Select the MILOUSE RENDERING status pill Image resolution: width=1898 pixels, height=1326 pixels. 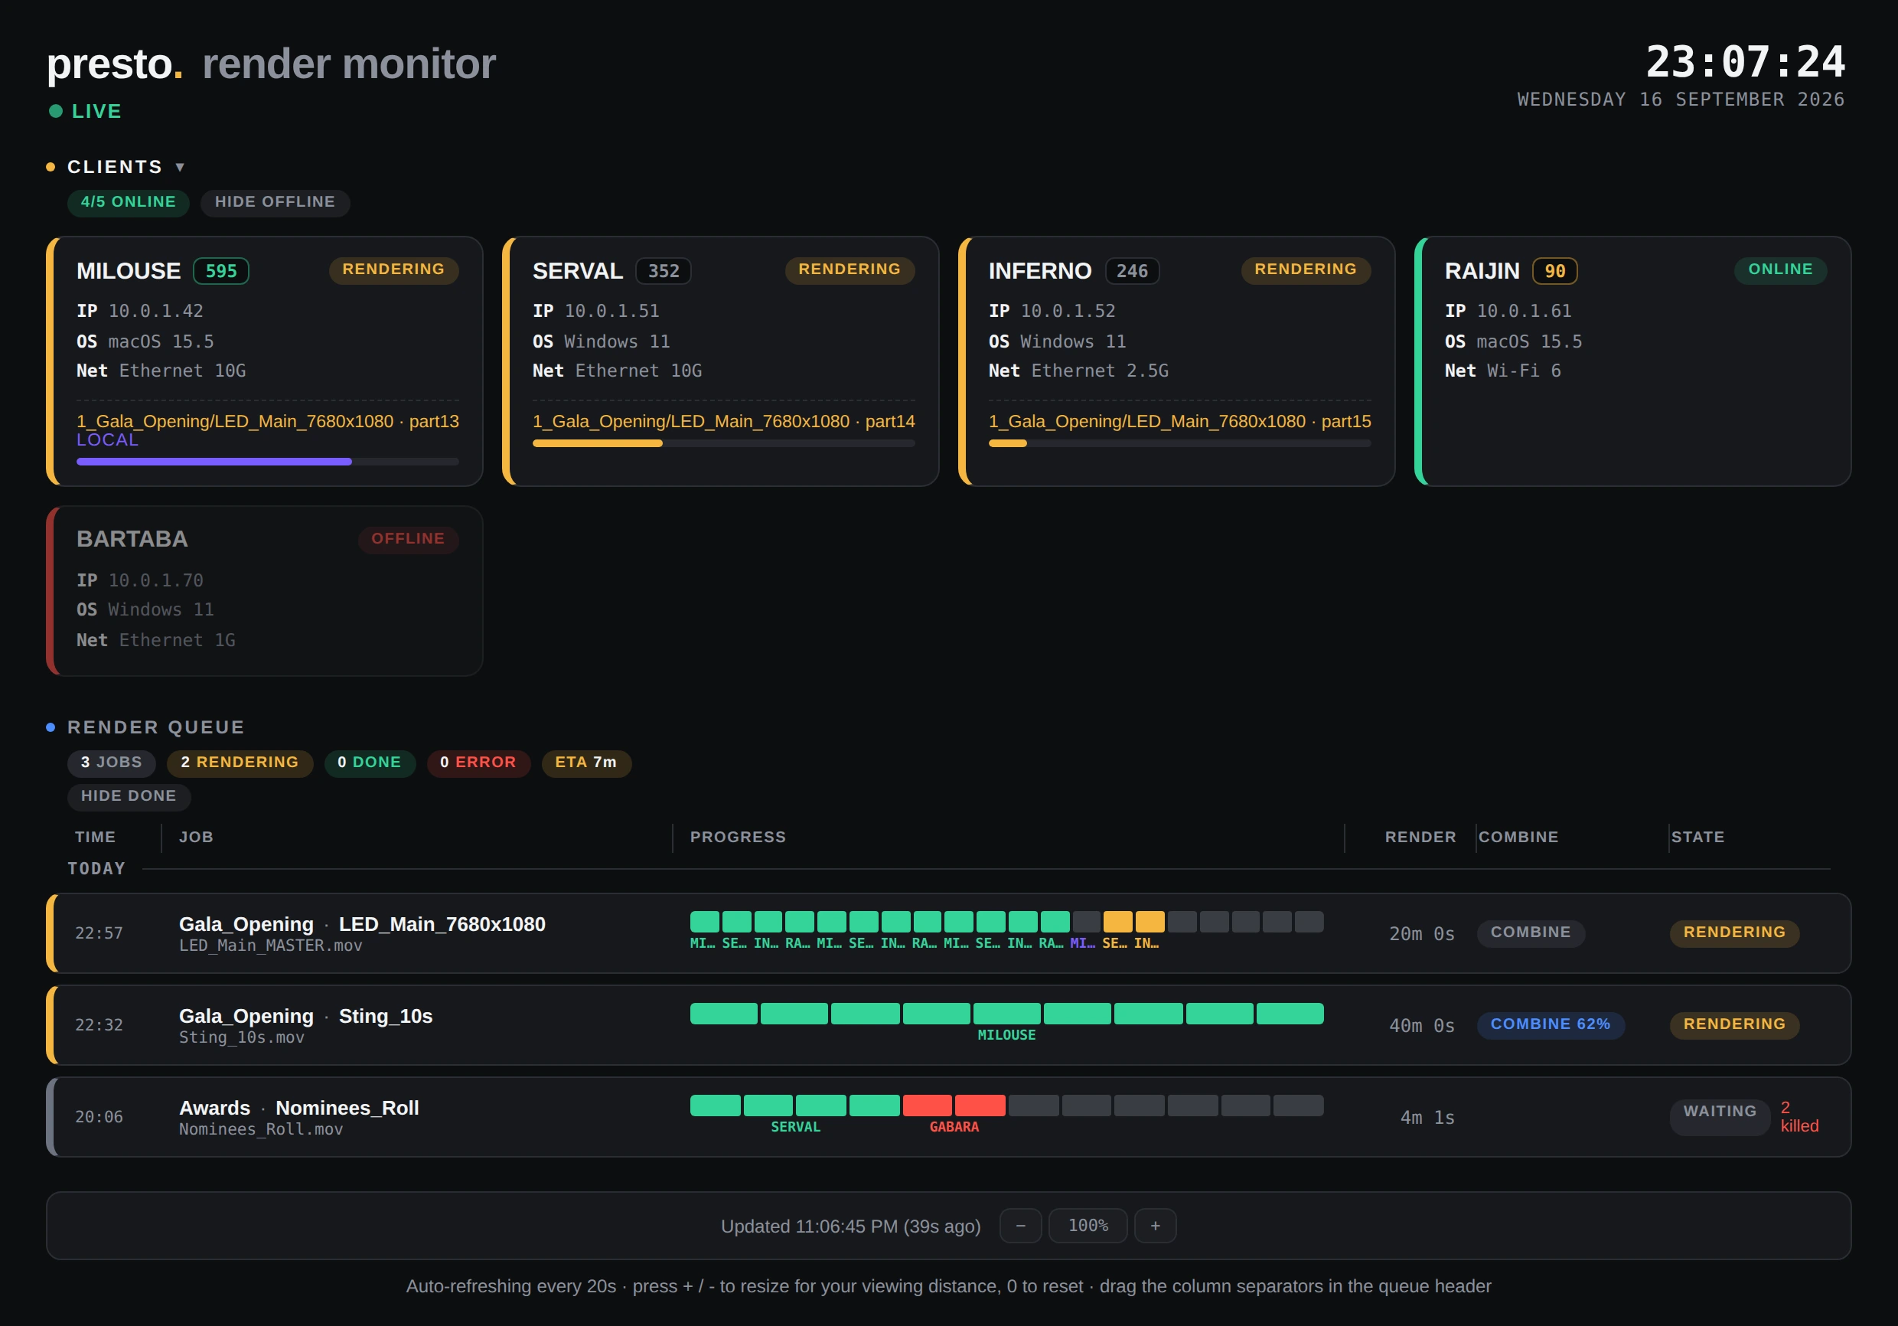pyautogui.click(x=393, y=269)
